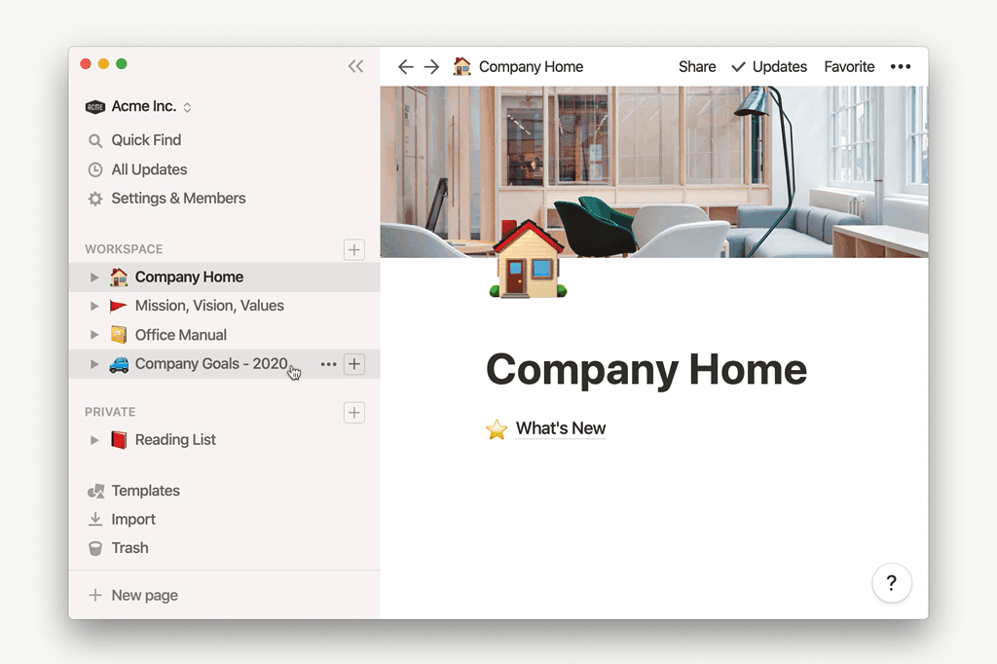Click the blue car icon for Company Goals

click(x=119, y=364)
